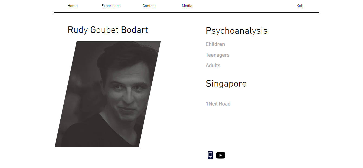Open the Media section

(187, 6)
